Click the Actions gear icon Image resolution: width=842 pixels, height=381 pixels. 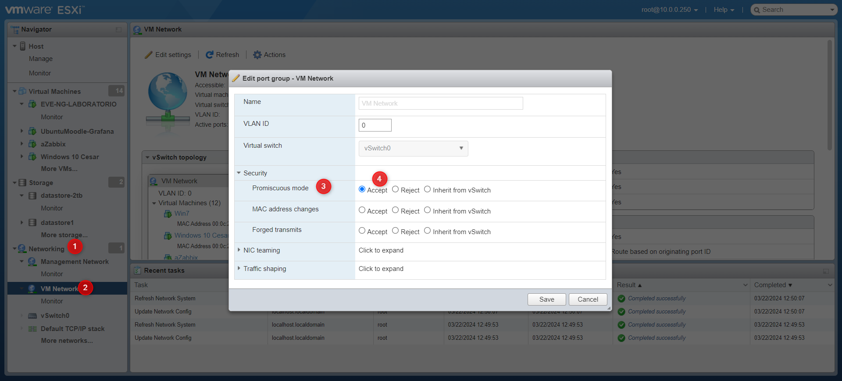pyautogui.click(x=257, y=55)
